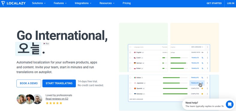Screen dimensions: 236x111
Task: Click ADD NEW LANGUAGE below the table
Action: tap(136, 99)
